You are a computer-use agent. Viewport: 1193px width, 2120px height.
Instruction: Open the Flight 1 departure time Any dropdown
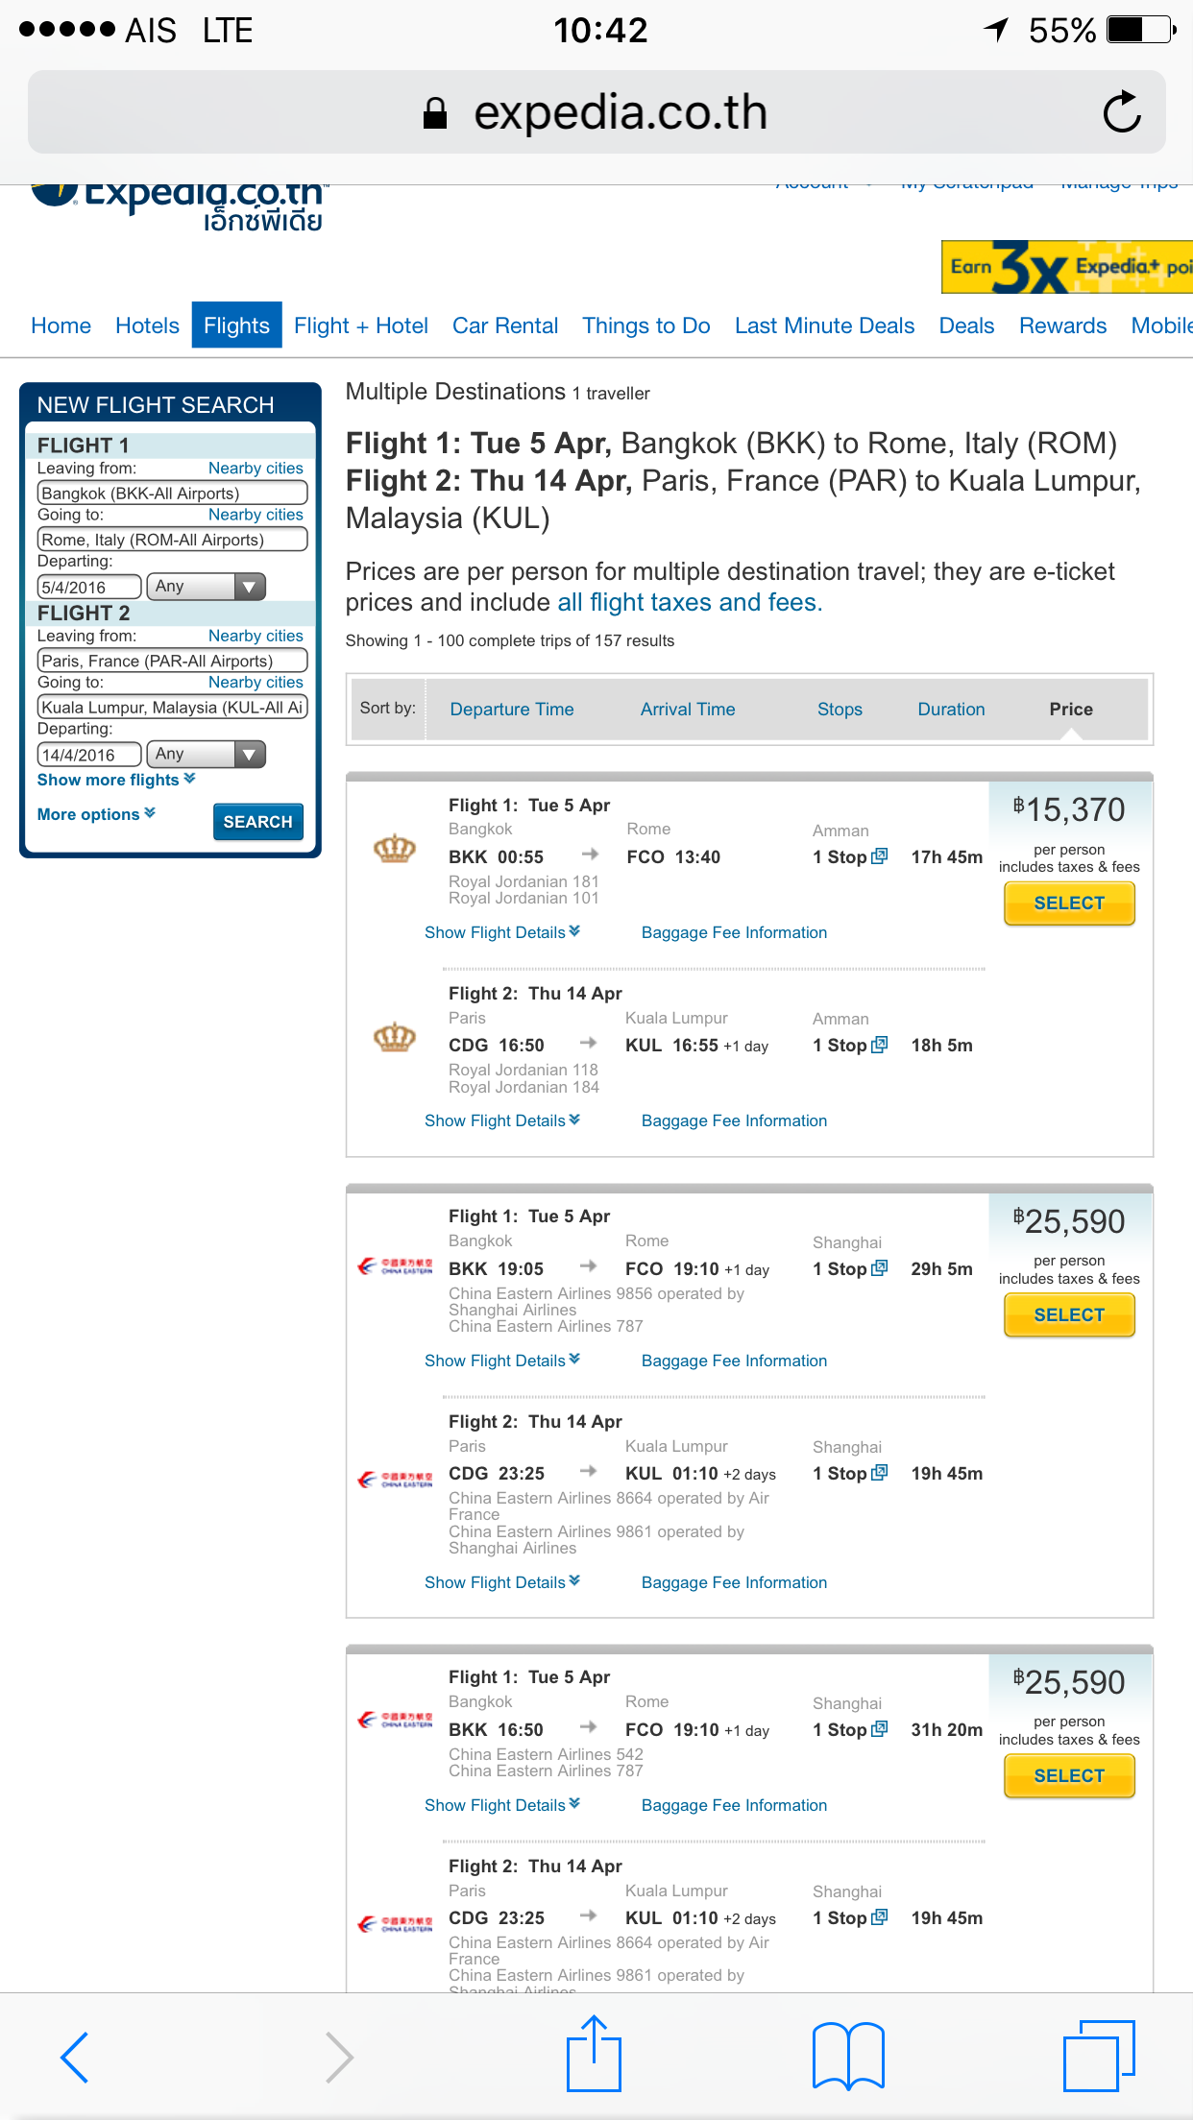(206, 587)
